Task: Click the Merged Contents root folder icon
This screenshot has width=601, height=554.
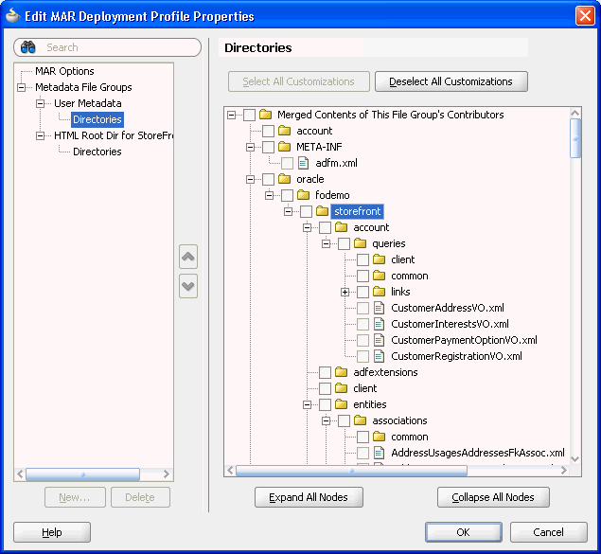Action: coord(265,115)
